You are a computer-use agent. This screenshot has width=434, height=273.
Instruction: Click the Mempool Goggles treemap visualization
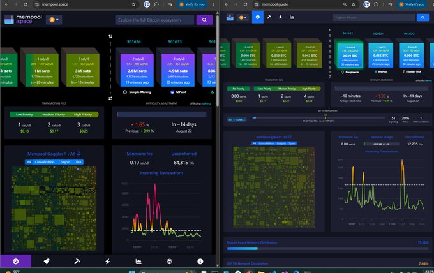54,208
